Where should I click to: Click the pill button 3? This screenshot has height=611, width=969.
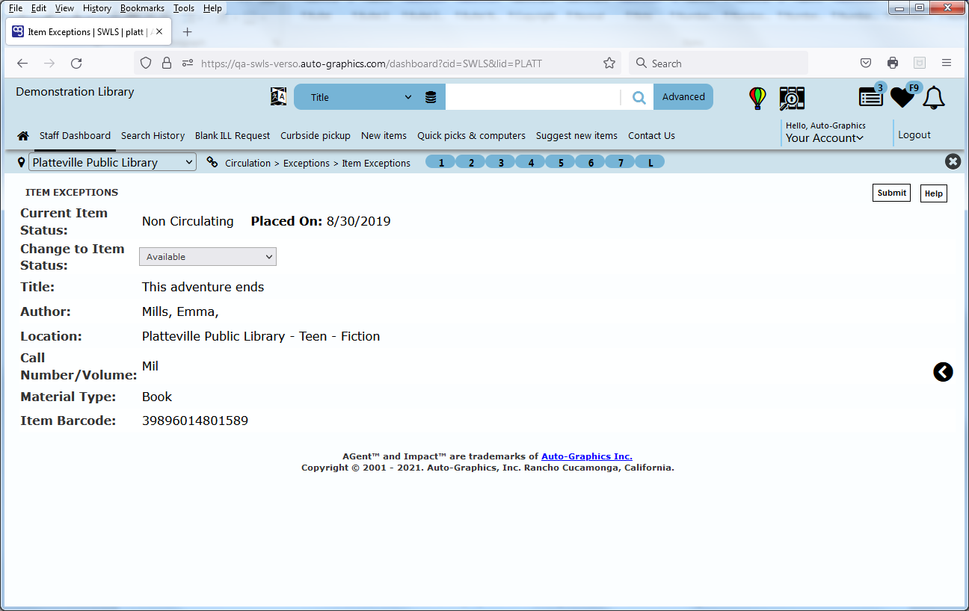501,162
